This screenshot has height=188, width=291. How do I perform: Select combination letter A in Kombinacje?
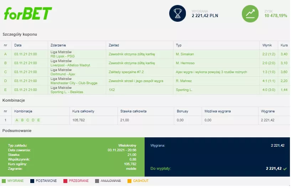(x=17, y=120)
